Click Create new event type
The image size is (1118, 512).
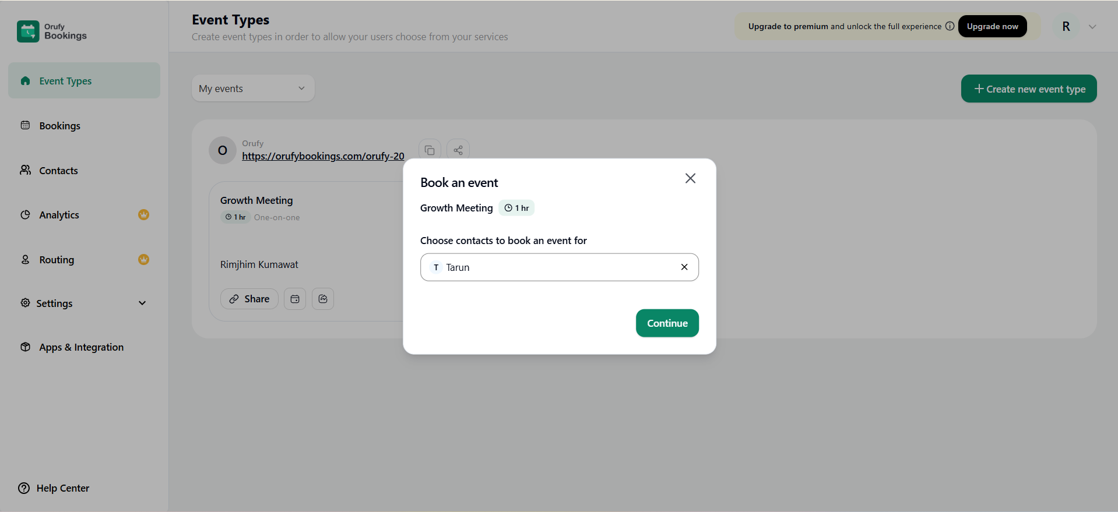point(1028,89)
